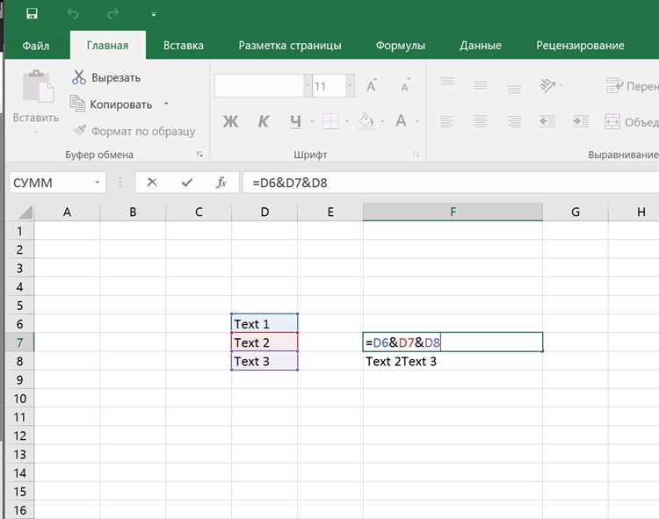Click the formula bar showing =D6&D7&D8
Viewport: 659px width, 519px height.
pyautogui.click(x=451, y=183)
